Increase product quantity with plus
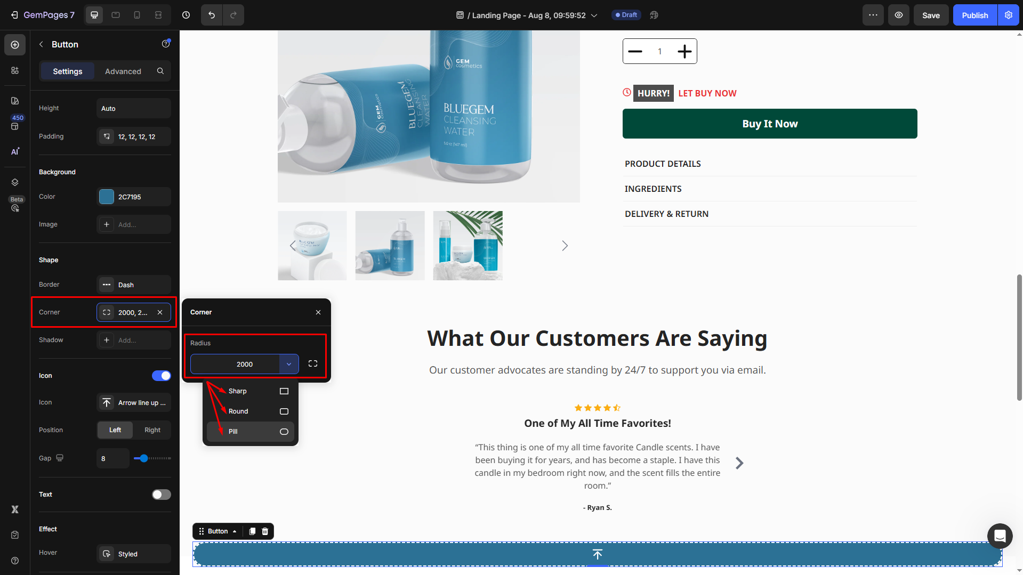The height and width of the screenshot is (575, 1023). click(684, 51)
